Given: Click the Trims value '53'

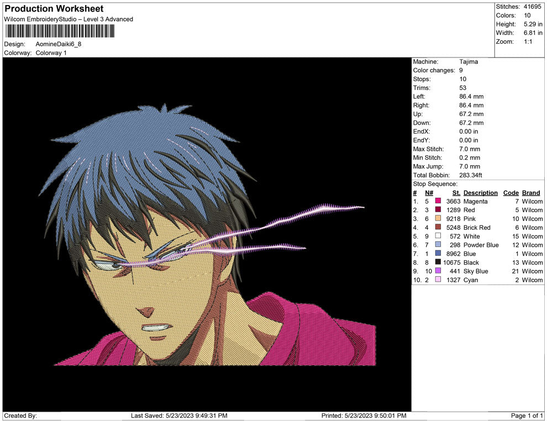Looking at the screenshot, I should pyautogui.click(x=462, y=88).
